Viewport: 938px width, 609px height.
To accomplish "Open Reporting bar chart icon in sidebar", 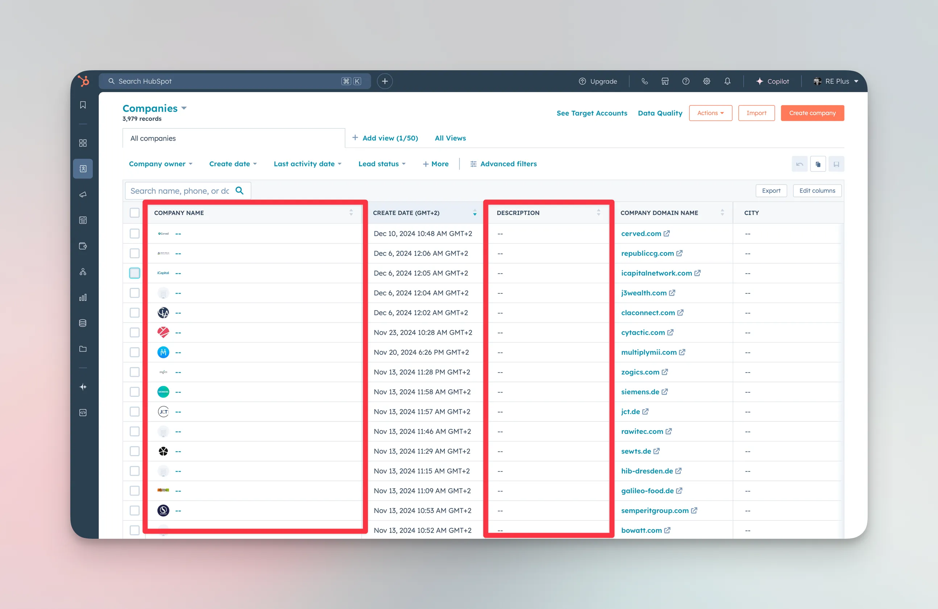I will (x=83, y=298).
